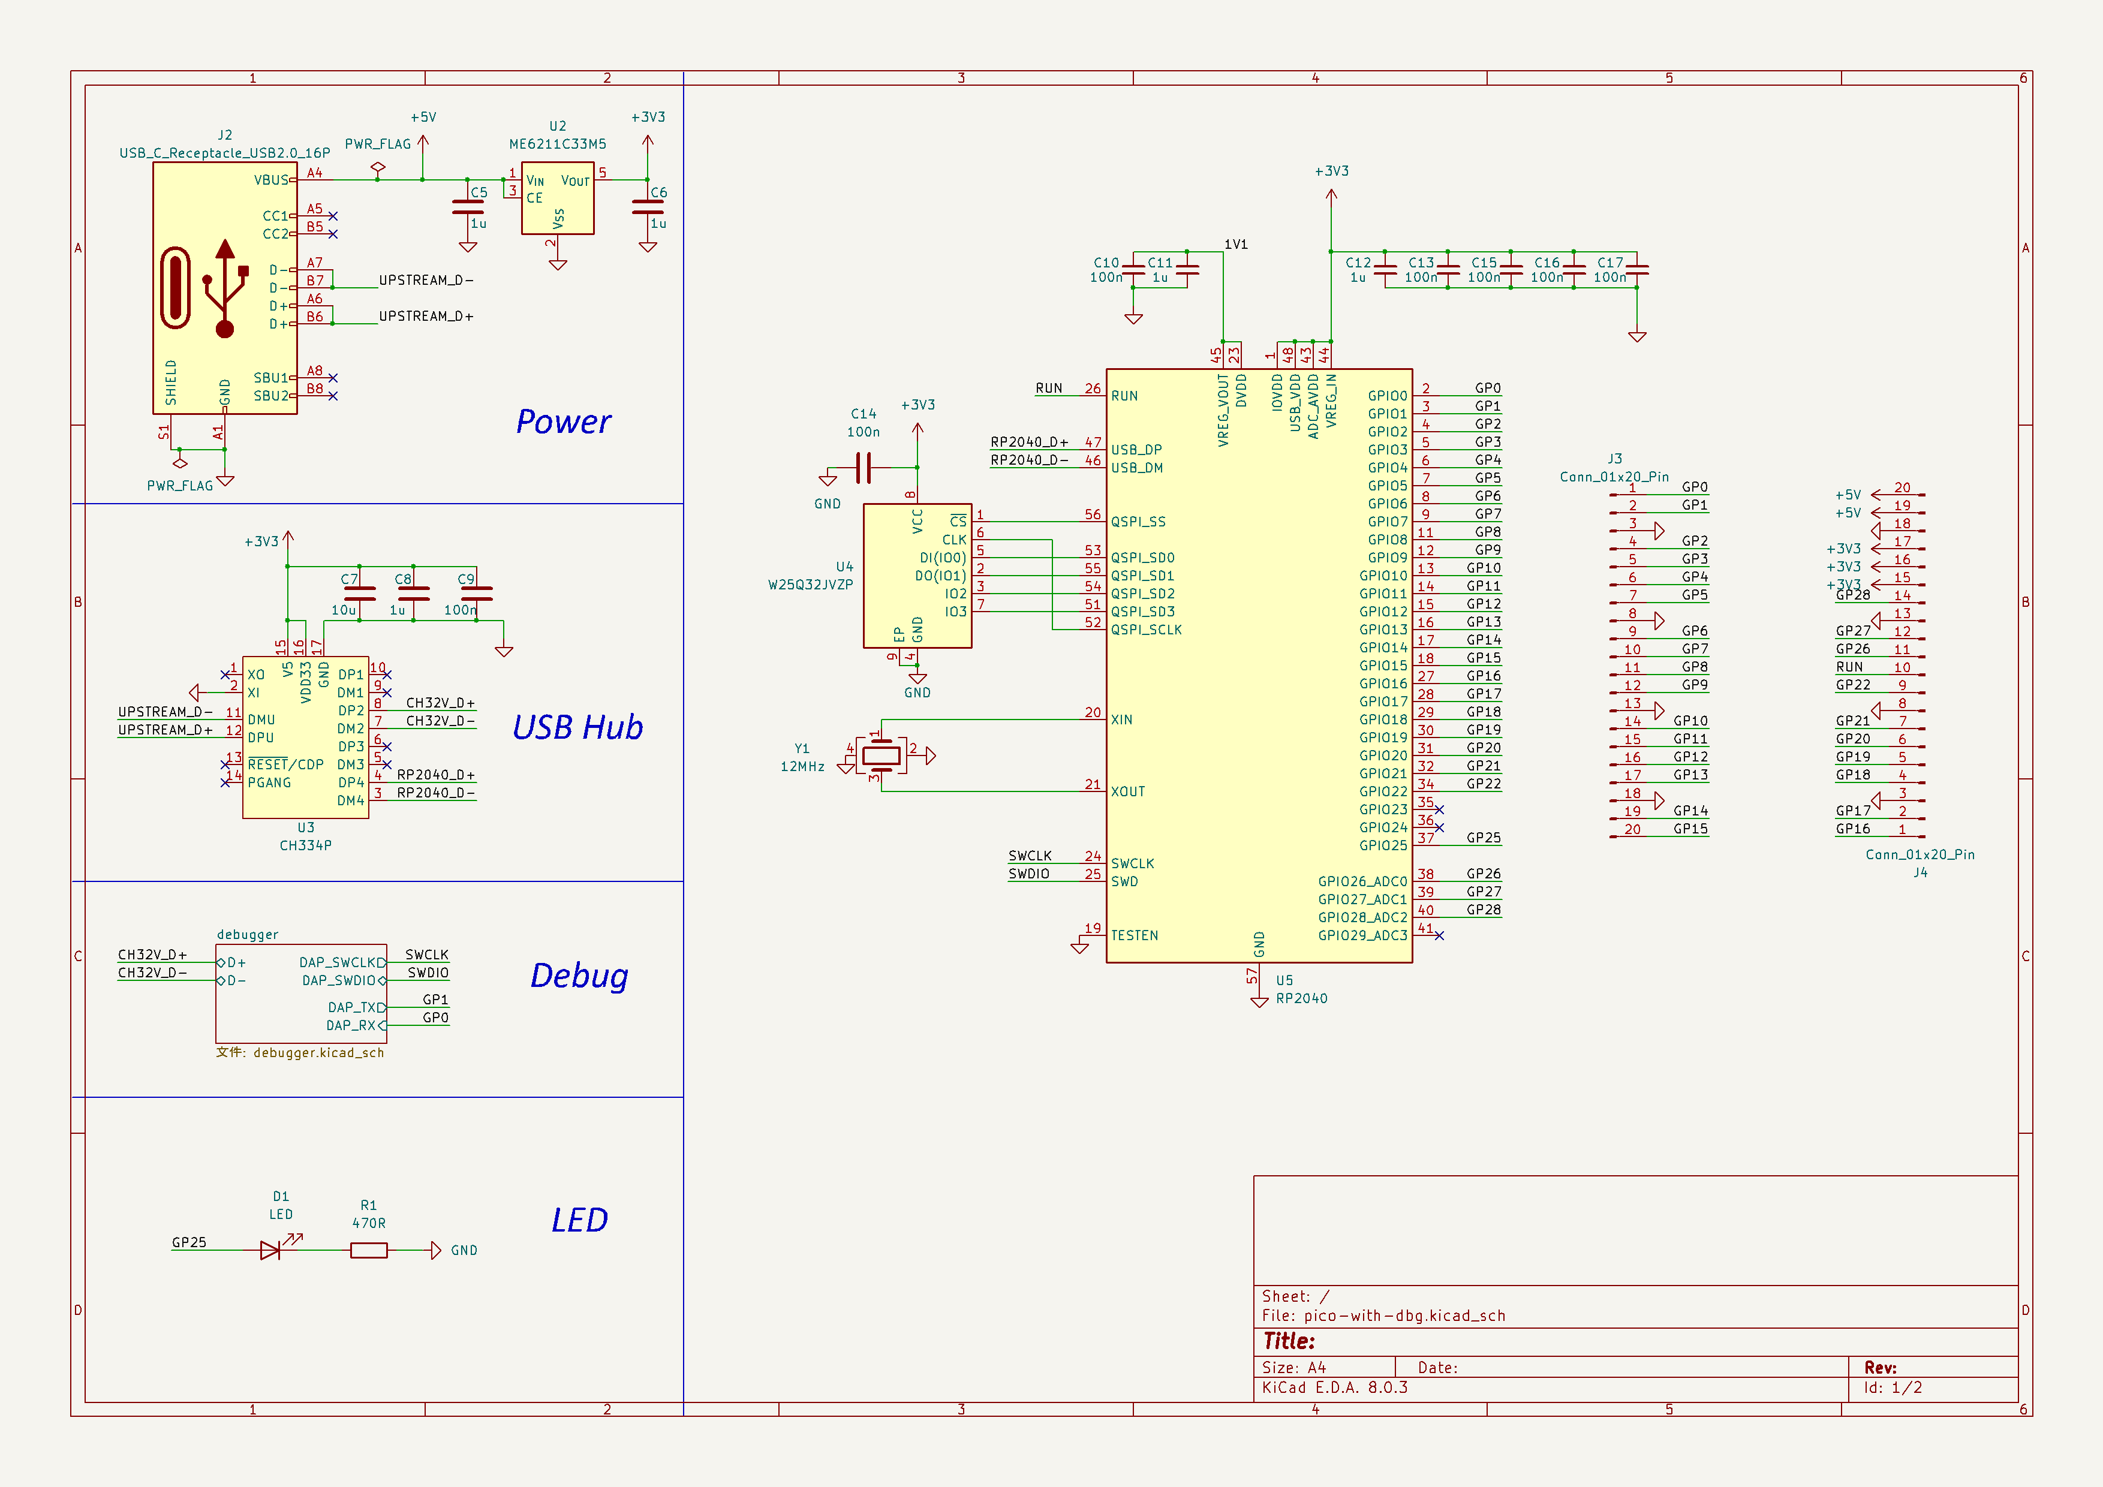
Task: Click capacitor C6 symbol
Action: 648,207
